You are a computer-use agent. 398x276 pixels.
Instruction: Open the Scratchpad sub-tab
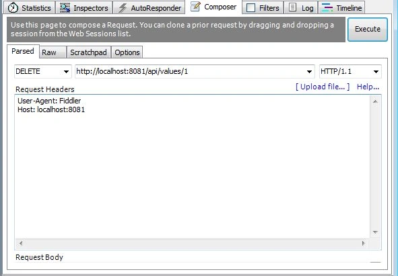(x=89, y=52)
